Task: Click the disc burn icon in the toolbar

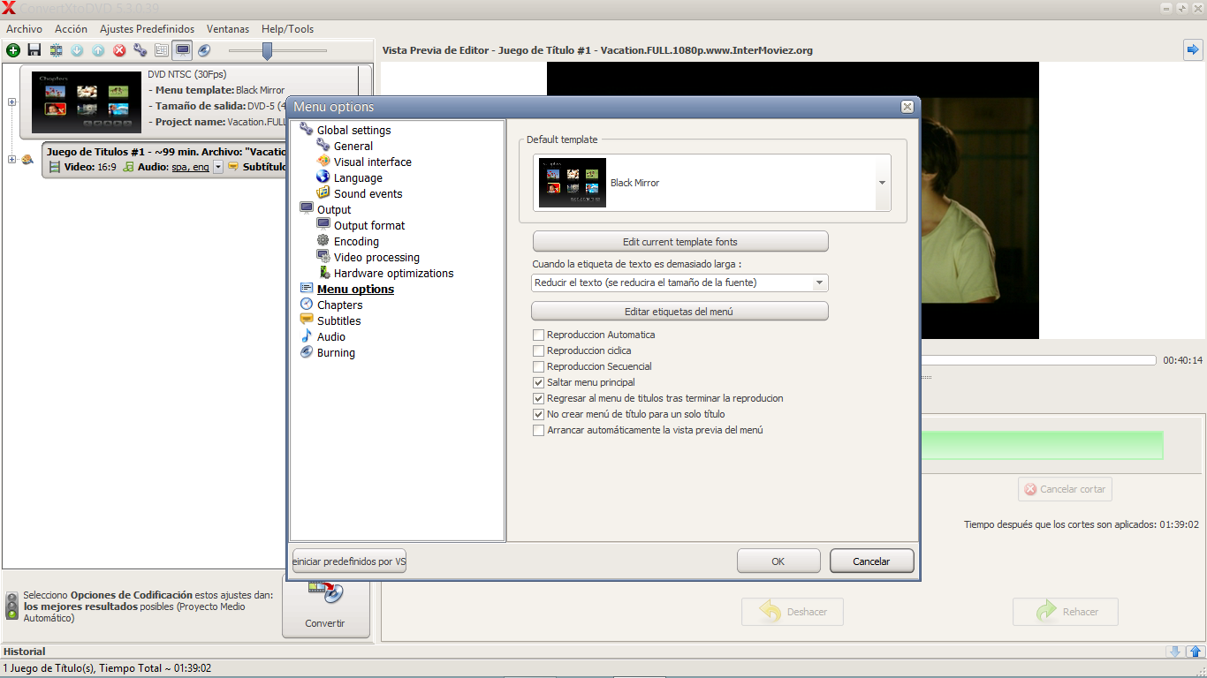Action: (204, 50)
